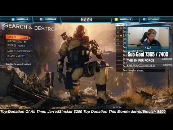Click rank emblem in the yellow-highlighted player row
The width and height of the screenshot is (173, 130).
121,36
